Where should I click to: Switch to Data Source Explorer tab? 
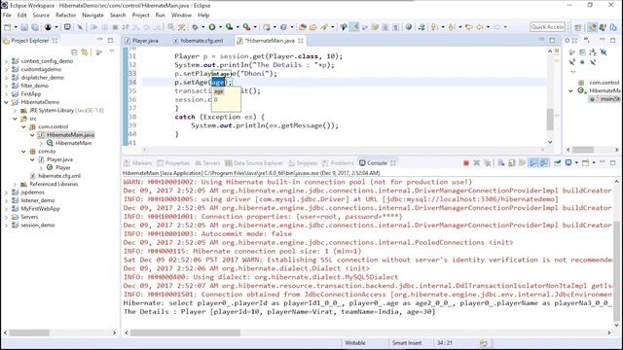pos(254,163)
